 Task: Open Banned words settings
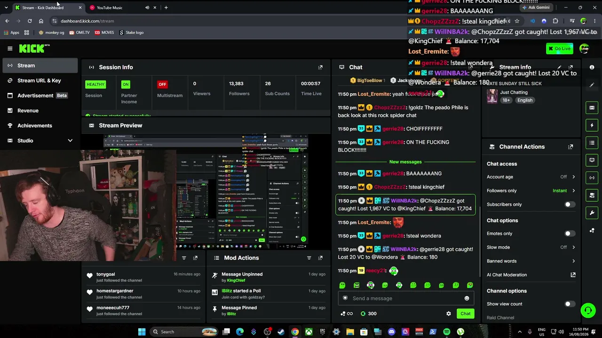tap(531, 261)
